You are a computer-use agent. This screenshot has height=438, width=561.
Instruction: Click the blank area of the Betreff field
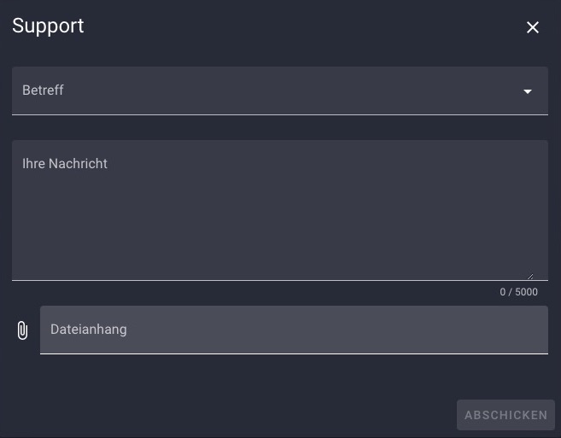[x=286, y=91]
